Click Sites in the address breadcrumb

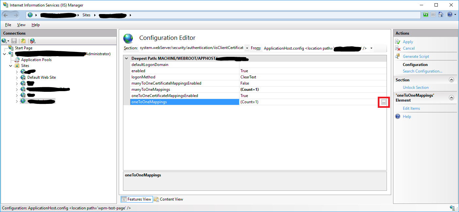tap(86, 15)
